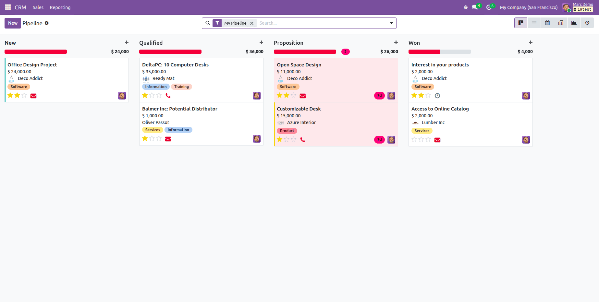Click the New button
Screen dimensions: 599x302
pyautogui.click(x=13, y=23)
